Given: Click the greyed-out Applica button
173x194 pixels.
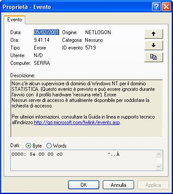Looking at the screenshot, I should [x=153, y=185].
